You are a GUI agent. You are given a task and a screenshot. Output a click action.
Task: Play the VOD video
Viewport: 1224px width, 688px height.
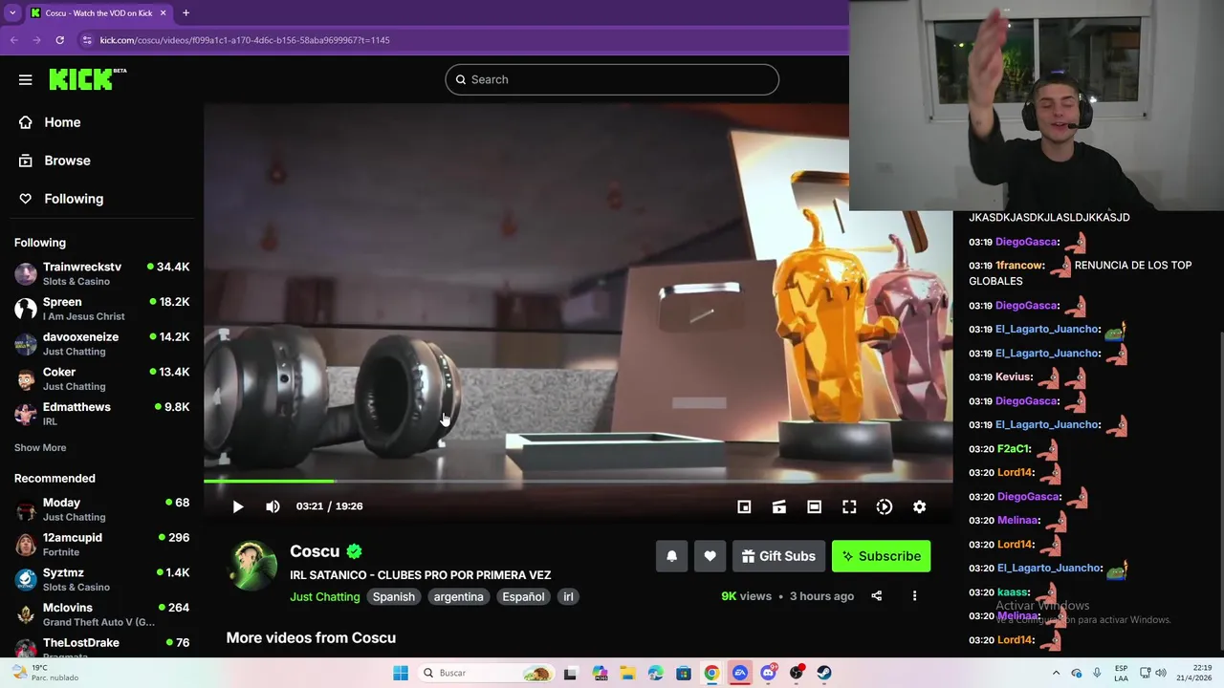click(x=238, y=506)
